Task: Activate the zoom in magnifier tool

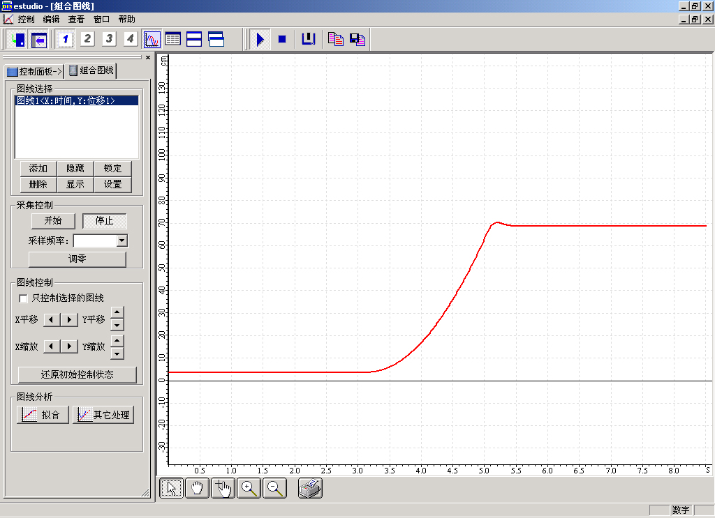Action: tap(249, 488)
